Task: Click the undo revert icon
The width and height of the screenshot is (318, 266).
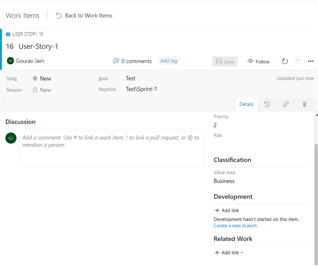Action: pos(298,61)
